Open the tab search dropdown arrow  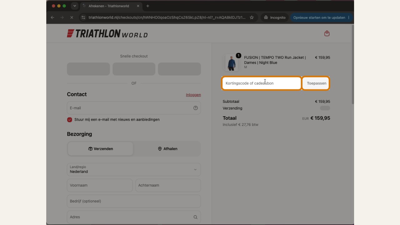tap(74, 6)
